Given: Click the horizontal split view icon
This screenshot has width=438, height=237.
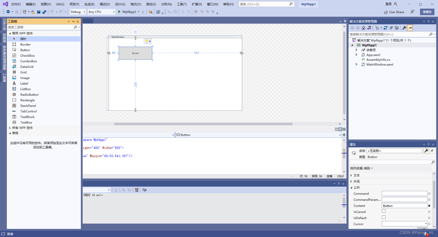Looking at the screenshot, I should click(x=340, y=129).
